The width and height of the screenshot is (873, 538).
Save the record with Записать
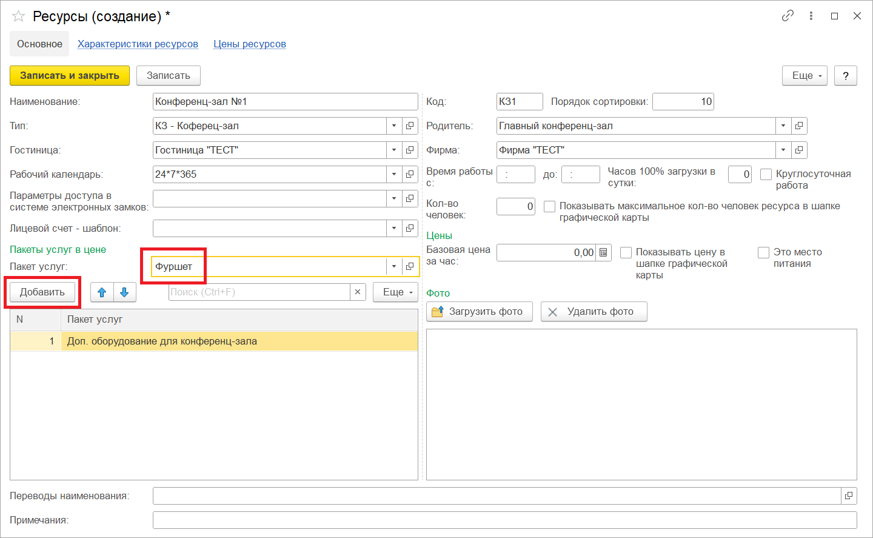click(169, 75)
